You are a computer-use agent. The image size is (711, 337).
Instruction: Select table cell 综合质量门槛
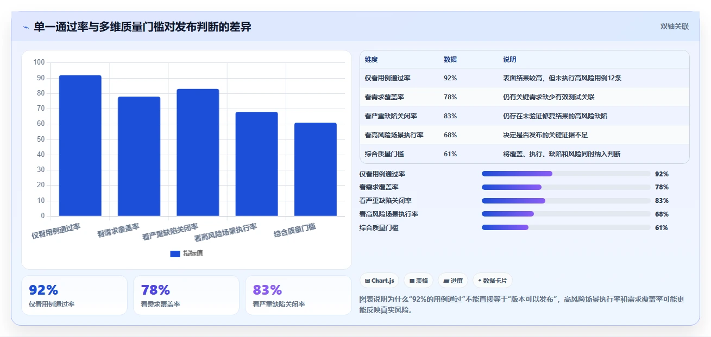(x=384, y=154)
